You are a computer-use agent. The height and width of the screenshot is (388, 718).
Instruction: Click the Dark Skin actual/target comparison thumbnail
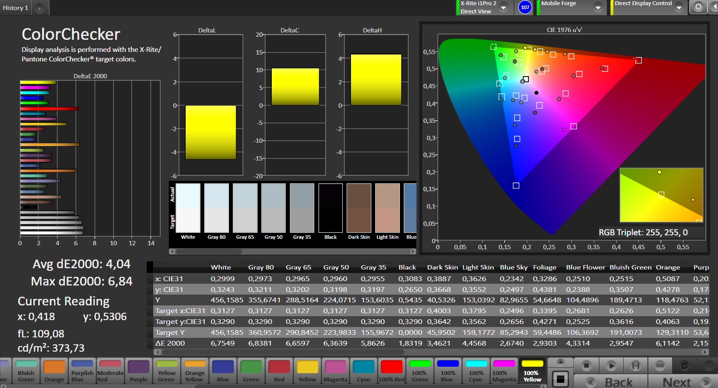tap(359, 208)
